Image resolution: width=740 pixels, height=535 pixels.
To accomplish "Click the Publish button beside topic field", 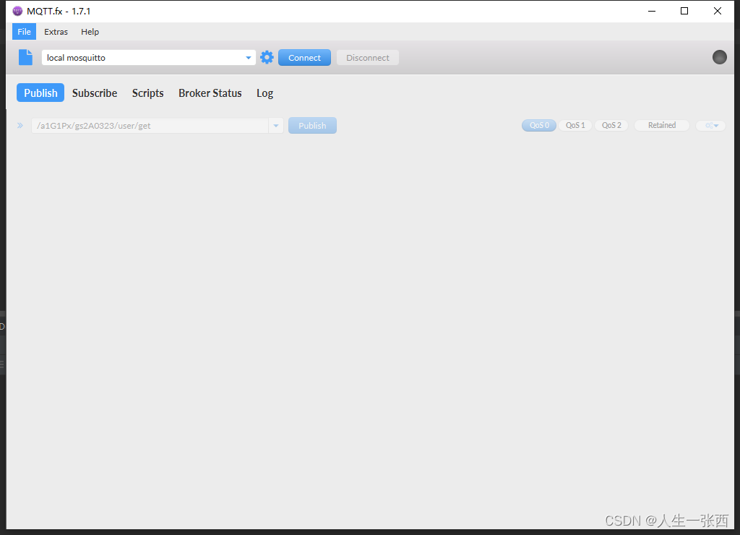I will [312, 126].
